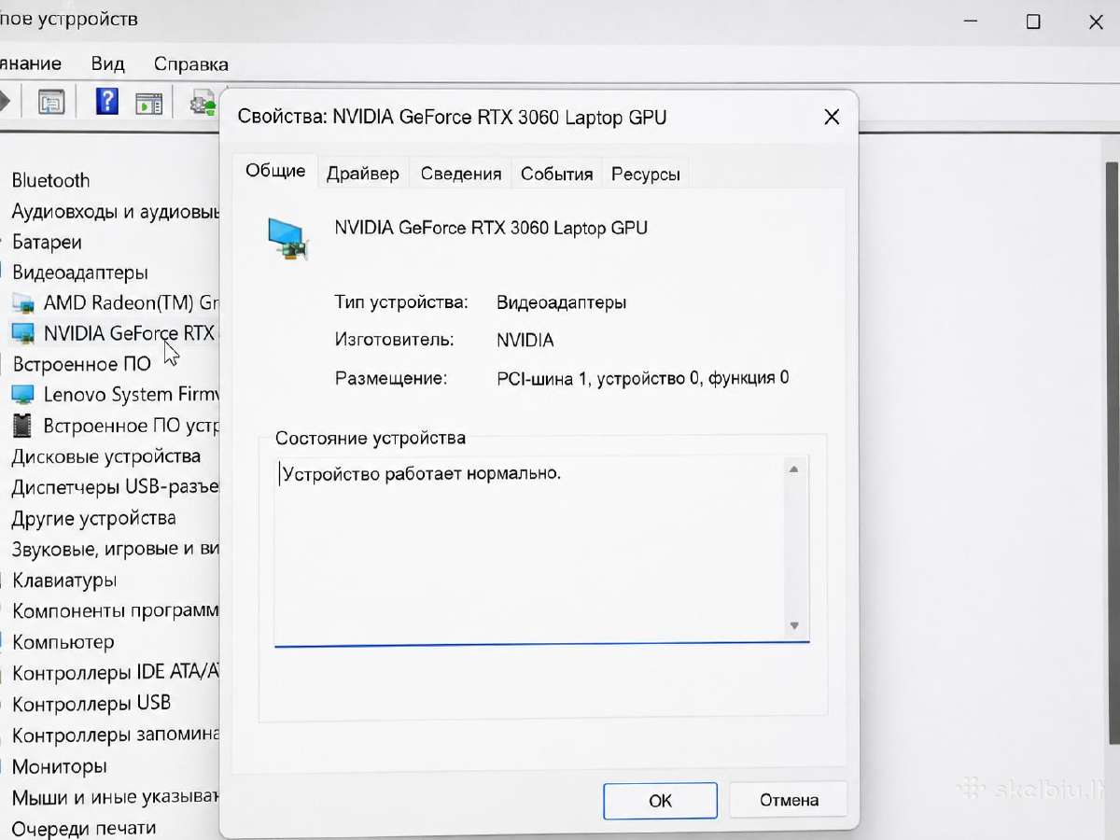
Task: Close the NVIDIA properties dialog with X
Action: (x=832, y=117)
